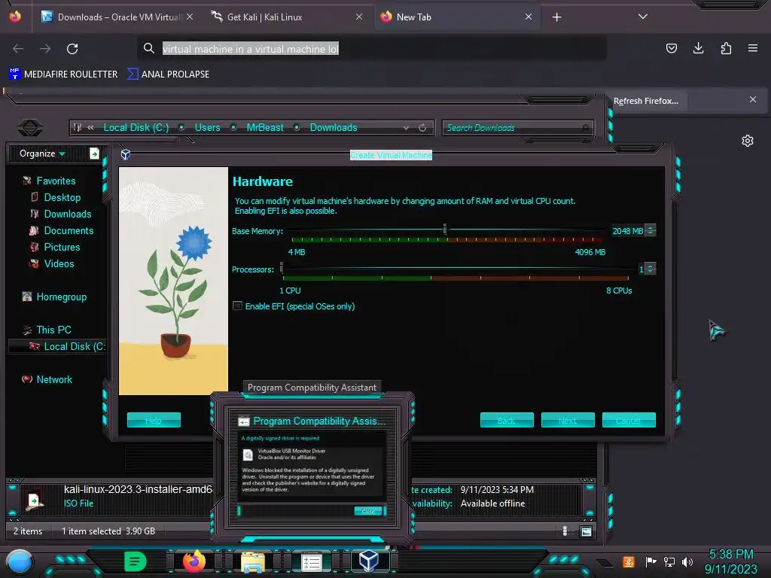Open the list-style app on taskbar
The height and width of the screenshot is (578, 771).
coord(311,562)
